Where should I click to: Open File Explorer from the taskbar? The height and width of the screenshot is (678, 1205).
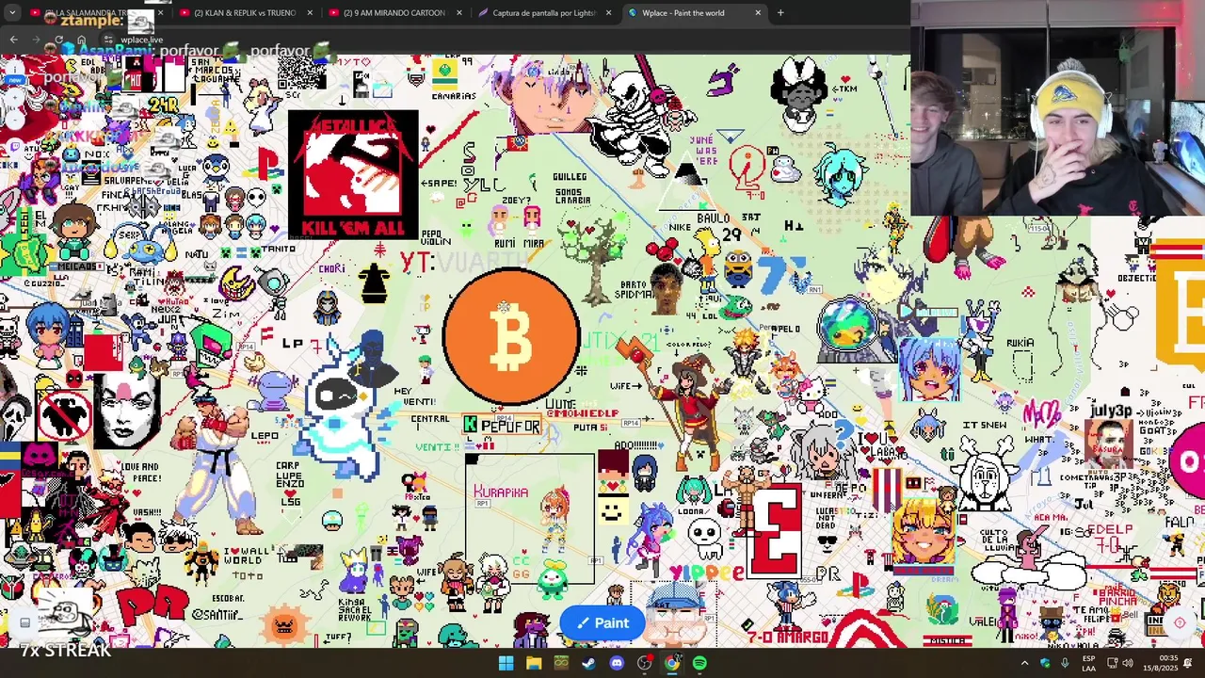click(x=534, y=663)
